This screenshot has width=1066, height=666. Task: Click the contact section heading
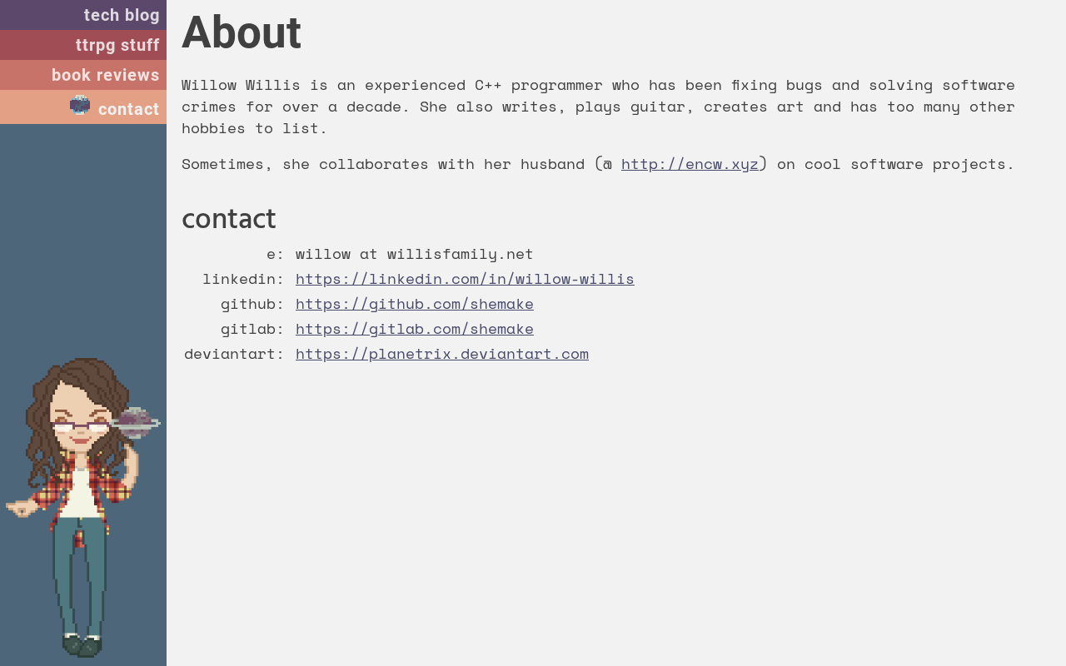click(x=228, y=220)
